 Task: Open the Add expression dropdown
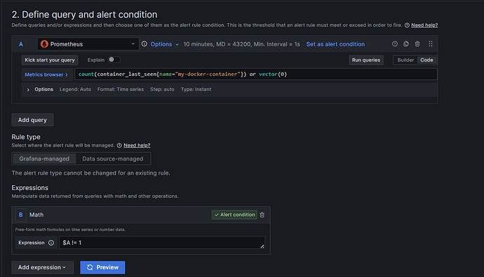pyautogui.click(x=43, y=267)
